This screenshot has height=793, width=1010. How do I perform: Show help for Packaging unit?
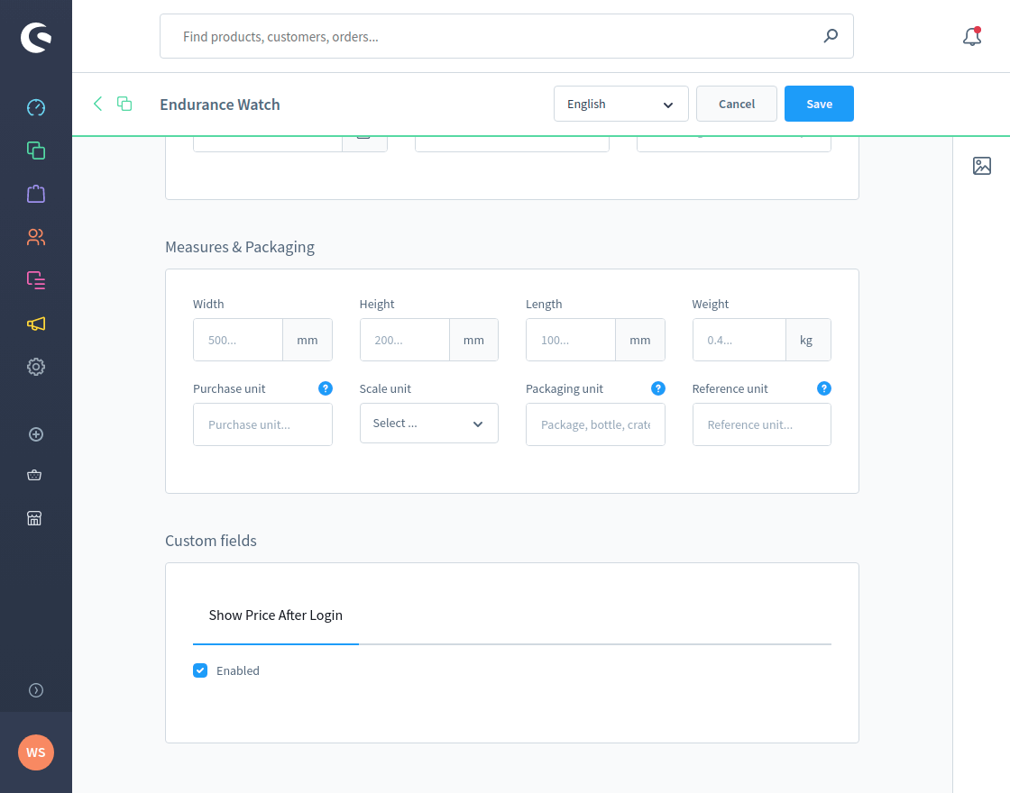click(x=657, y=388)
